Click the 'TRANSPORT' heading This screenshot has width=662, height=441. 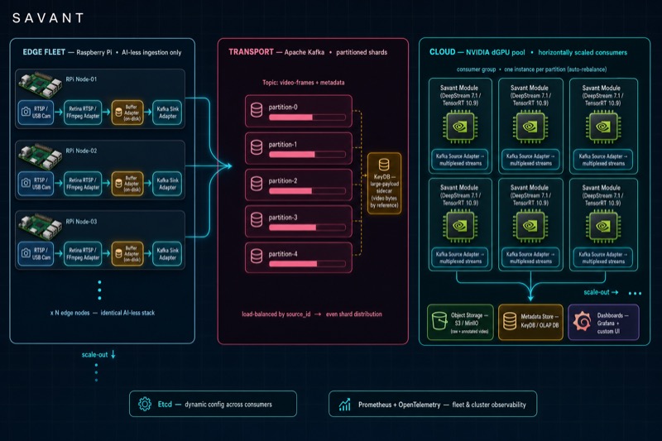pos(252,52)
